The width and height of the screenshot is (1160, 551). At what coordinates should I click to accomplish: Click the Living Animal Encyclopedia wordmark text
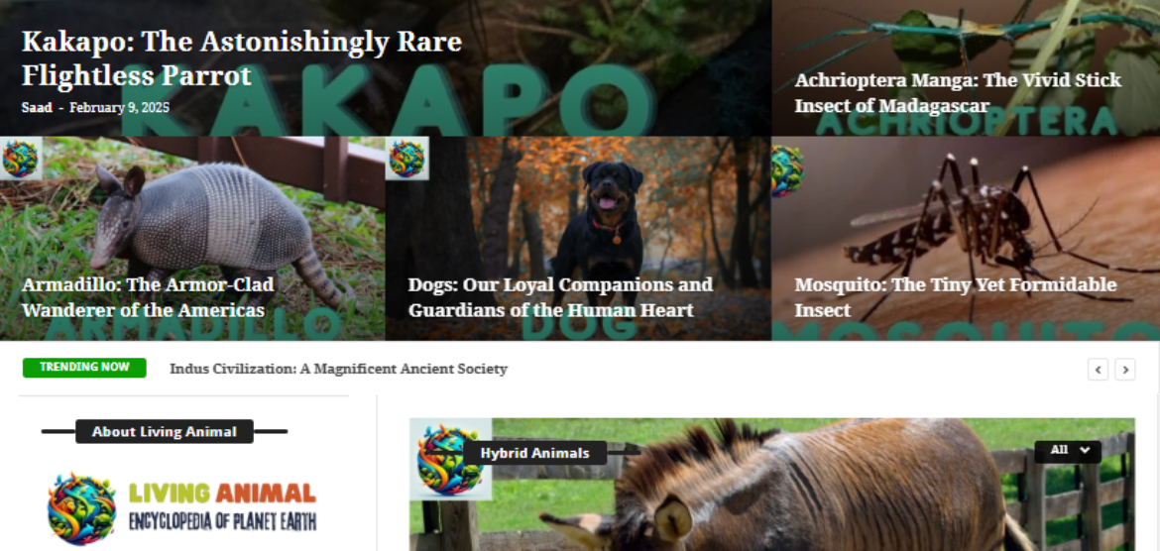click(223, 507)
